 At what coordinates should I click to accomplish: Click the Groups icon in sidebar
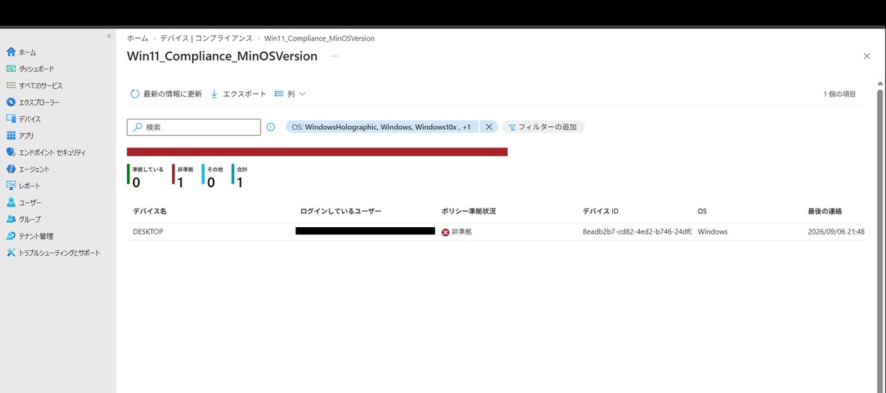tap(10, 219)
